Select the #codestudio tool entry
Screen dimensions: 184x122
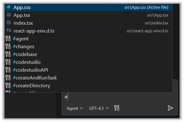pos(26,62)
